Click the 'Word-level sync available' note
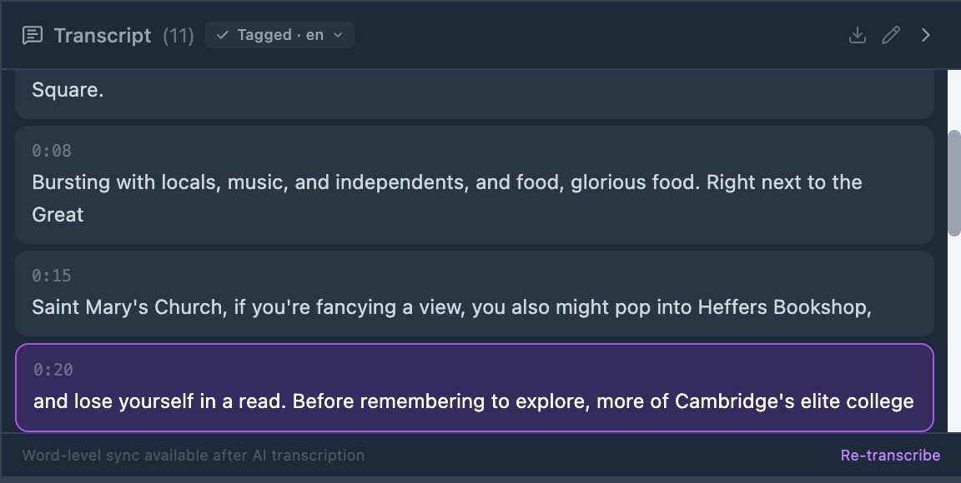Image resolution: width=961 pixels, height=483 pixels. [x=193, y=456]
